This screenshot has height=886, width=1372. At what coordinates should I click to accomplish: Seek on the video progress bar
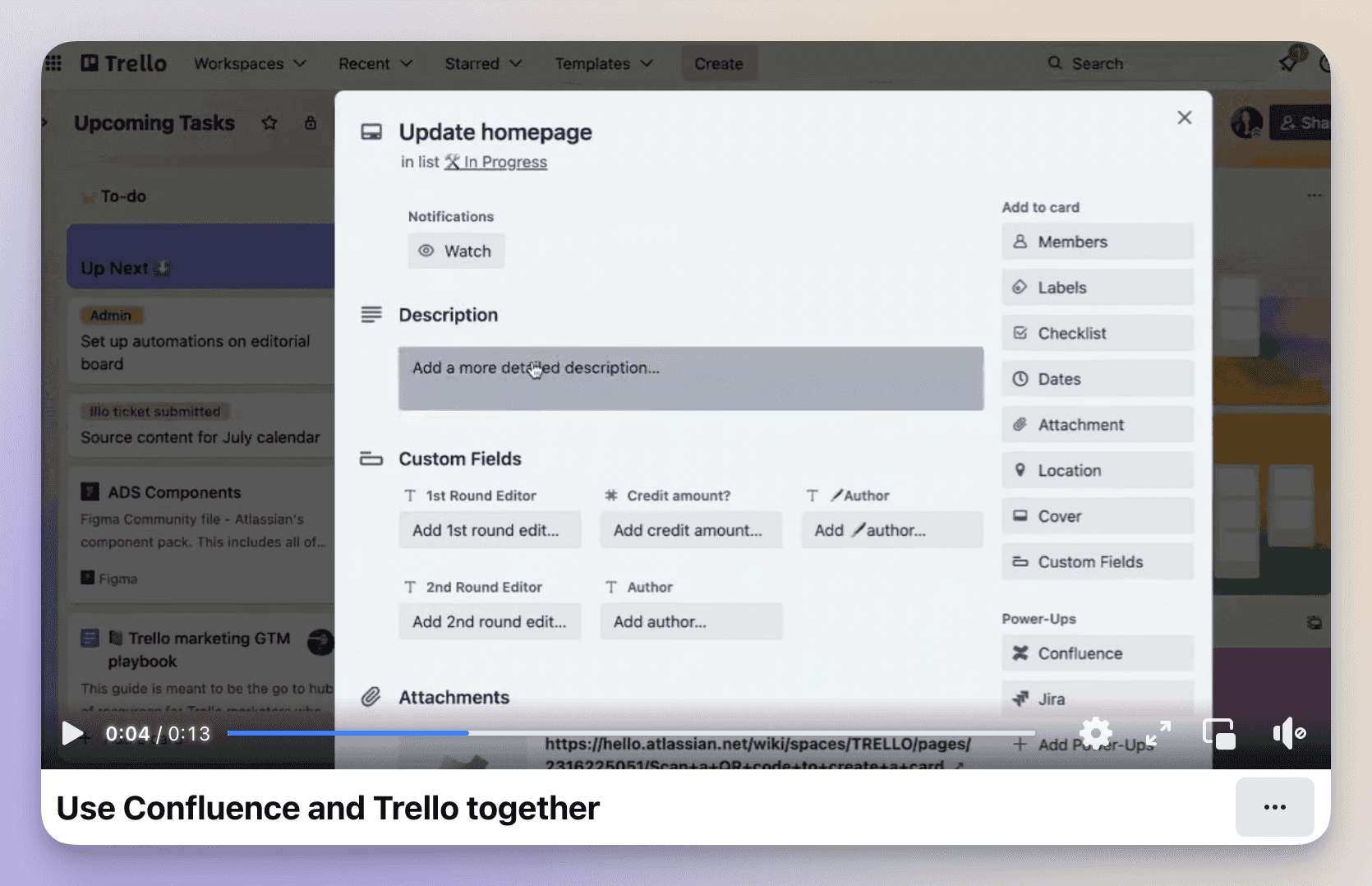click(x=631, y=732)
